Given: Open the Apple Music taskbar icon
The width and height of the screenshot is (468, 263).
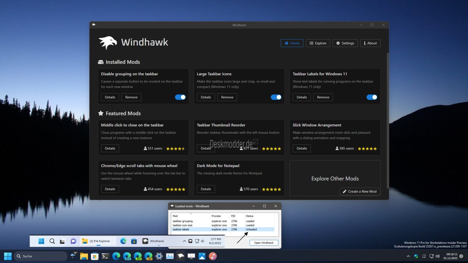Looking at the screenshot, I should pyautogui.click(x=212, y=256).
